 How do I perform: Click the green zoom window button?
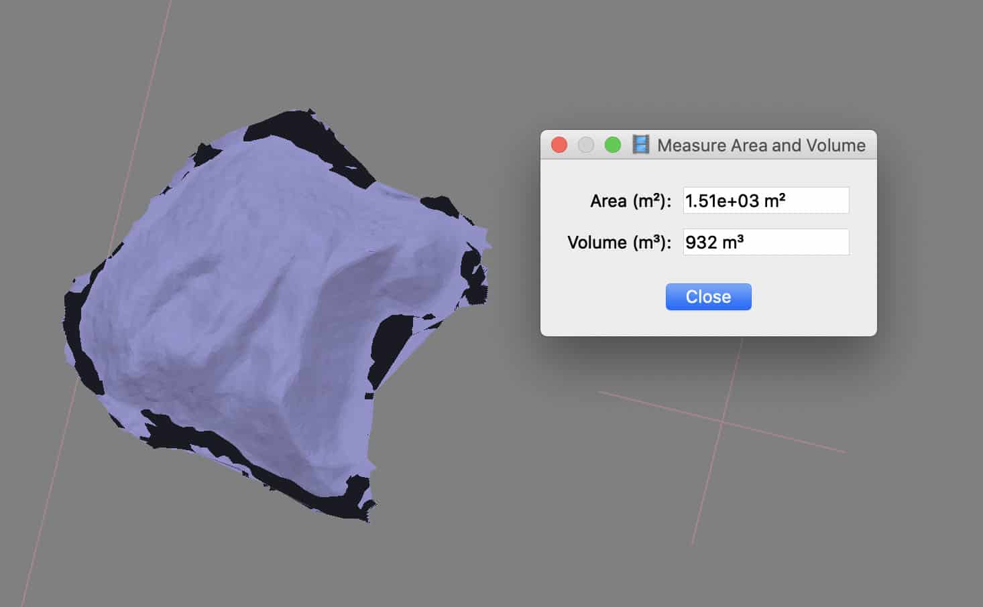613,145
